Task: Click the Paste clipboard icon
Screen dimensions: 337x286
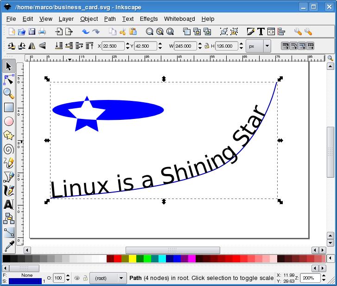Action: click(x=133, y=32)
